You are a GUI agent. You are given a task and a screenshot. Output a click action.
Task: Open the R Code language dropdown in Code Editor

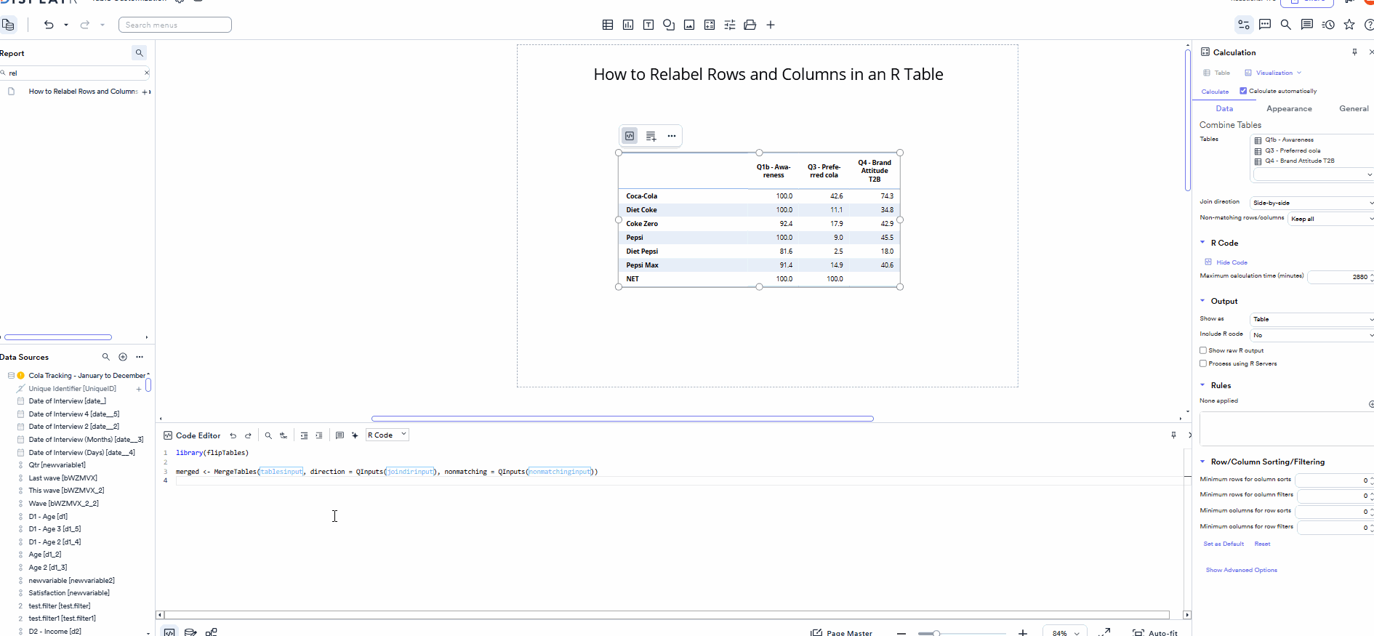(387, 435)
